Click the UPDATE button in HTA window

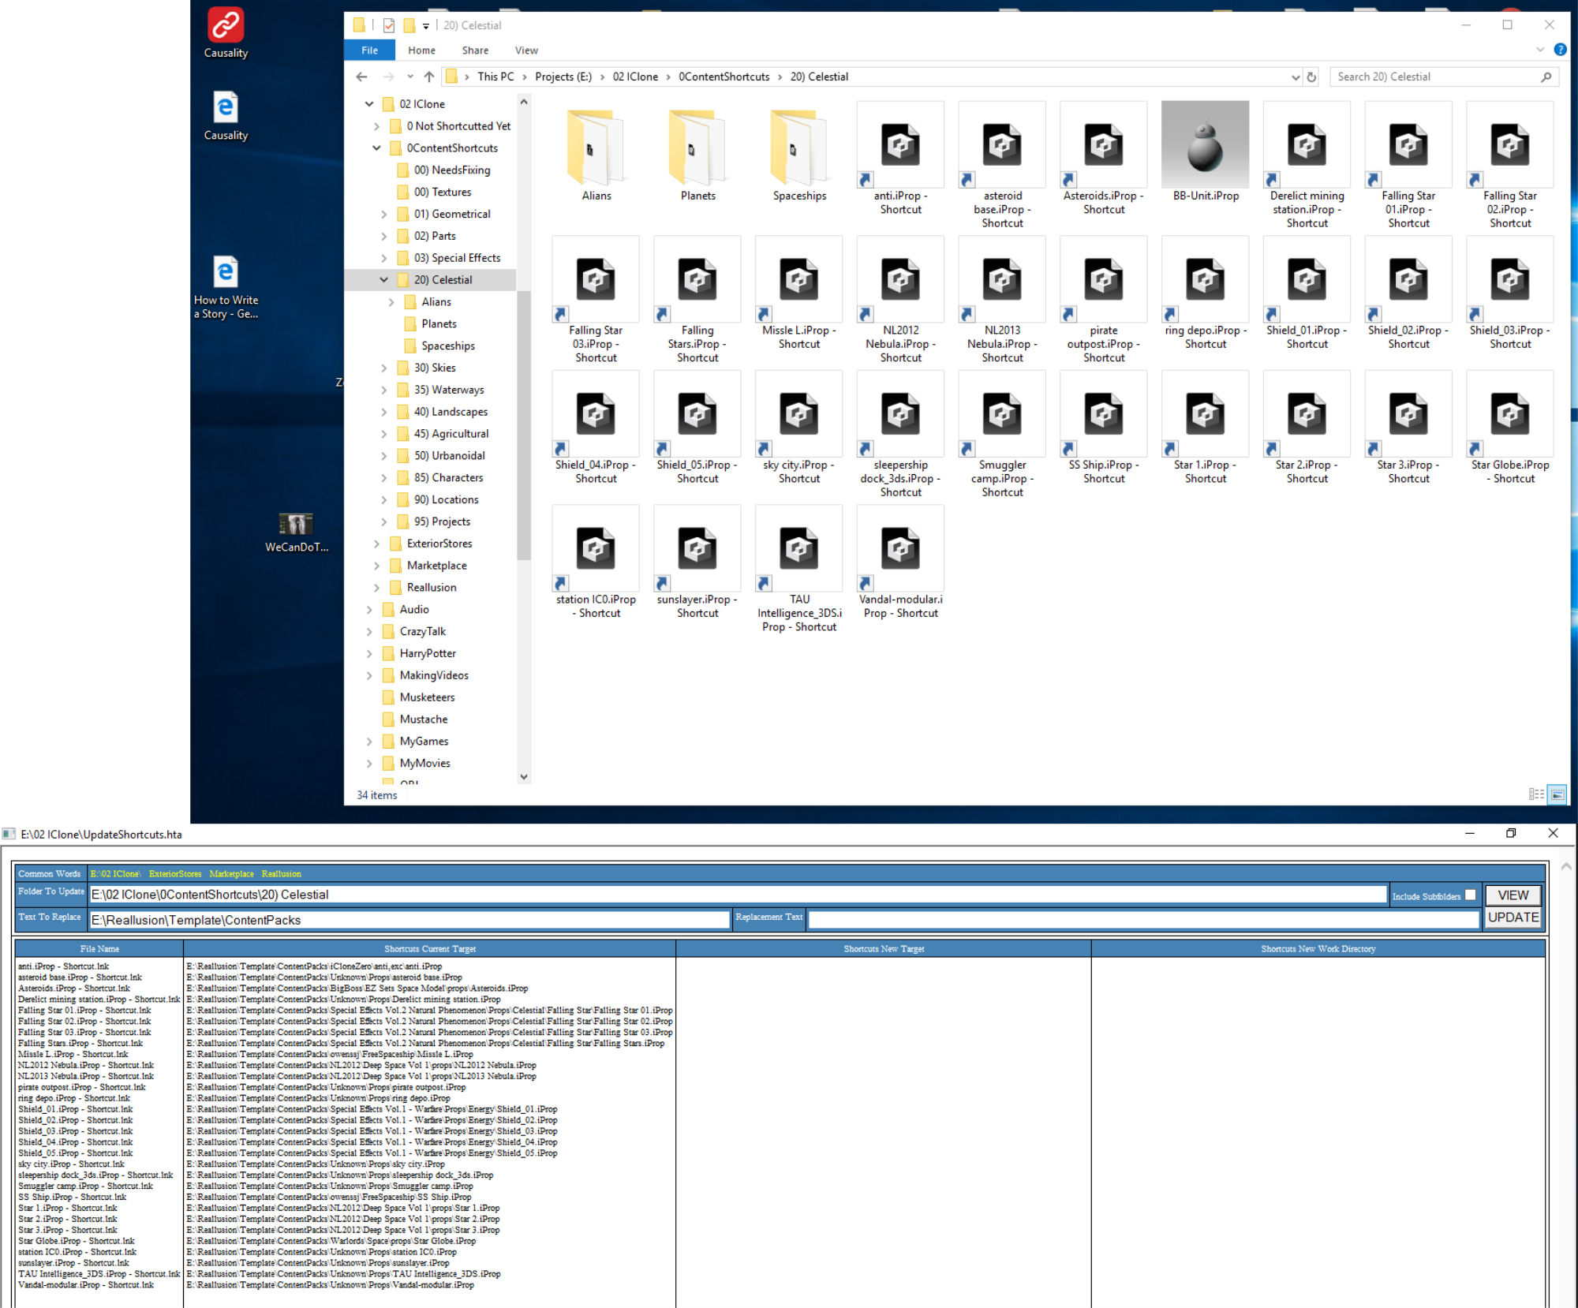1513,917
